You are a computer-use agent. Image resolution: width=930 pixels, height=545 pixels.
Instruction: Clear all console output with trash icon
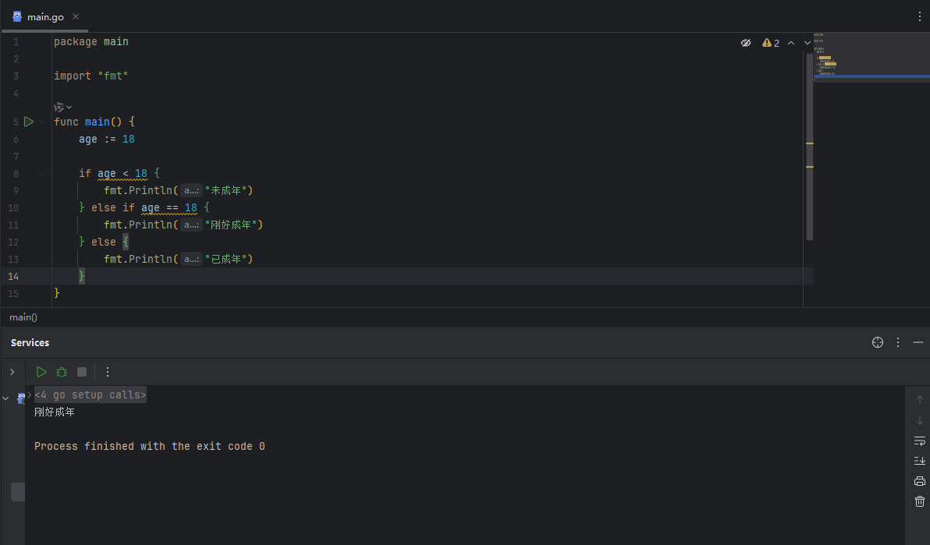click(x=919, y=501)
